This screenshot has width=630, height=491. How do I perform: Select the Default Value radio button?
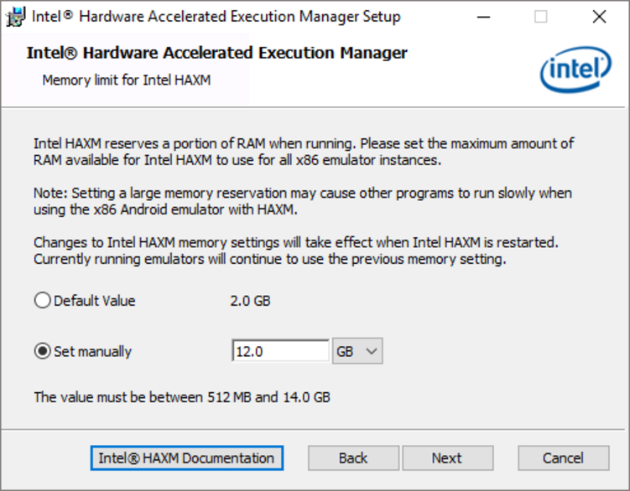(42, 300)
